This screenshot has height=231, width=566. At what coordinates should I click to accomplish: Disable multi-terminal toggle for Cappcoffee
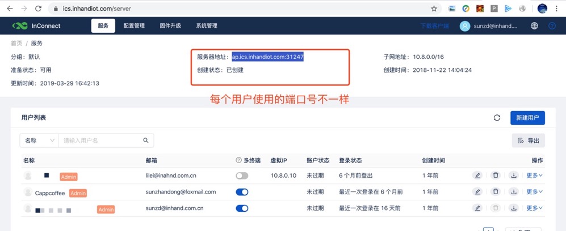[242, 192]
